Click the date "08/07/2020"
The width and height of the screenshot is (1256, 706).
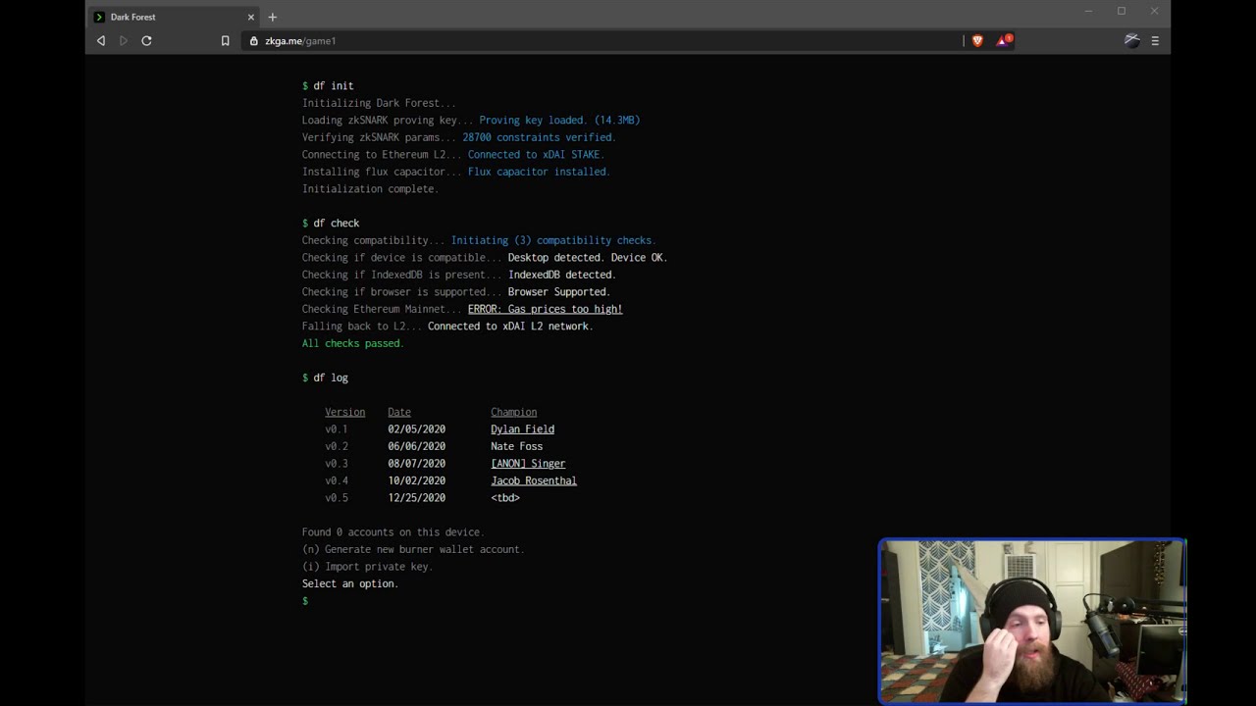pos(416,464)
